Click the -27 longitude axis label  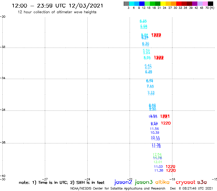(45, 179)
